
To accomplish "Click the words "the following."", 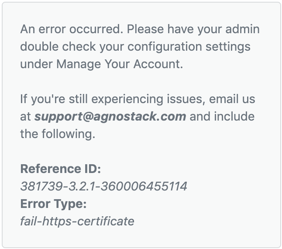I will pos(58,134).
